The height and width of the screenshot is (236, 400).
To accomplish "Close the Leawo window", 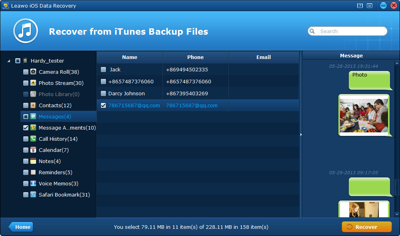I will click(394, 6).
